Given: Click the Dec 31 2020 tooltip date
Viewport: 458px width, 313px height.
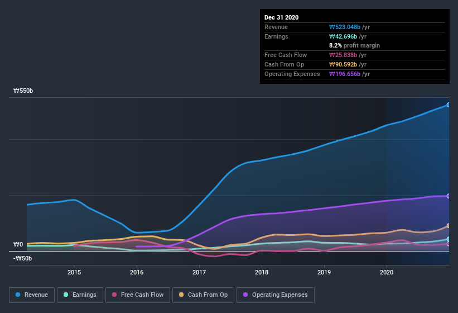Looking at the screenshot, I should (x=281, y=17).
